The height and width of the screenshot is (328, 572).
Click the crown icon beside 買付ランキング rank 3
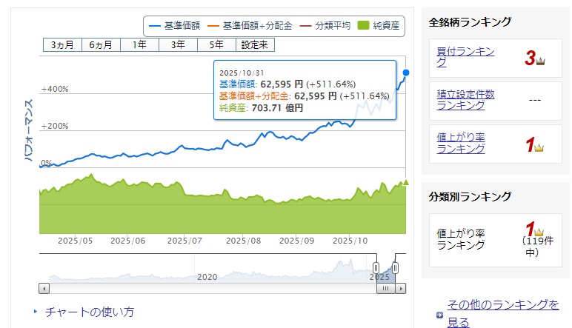[x=540, y=61]
